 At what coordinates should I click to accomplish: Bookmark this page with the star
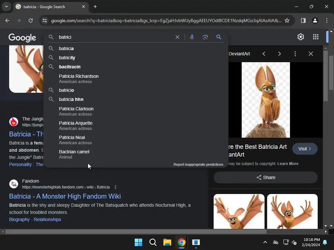click(x=287, y=21)
